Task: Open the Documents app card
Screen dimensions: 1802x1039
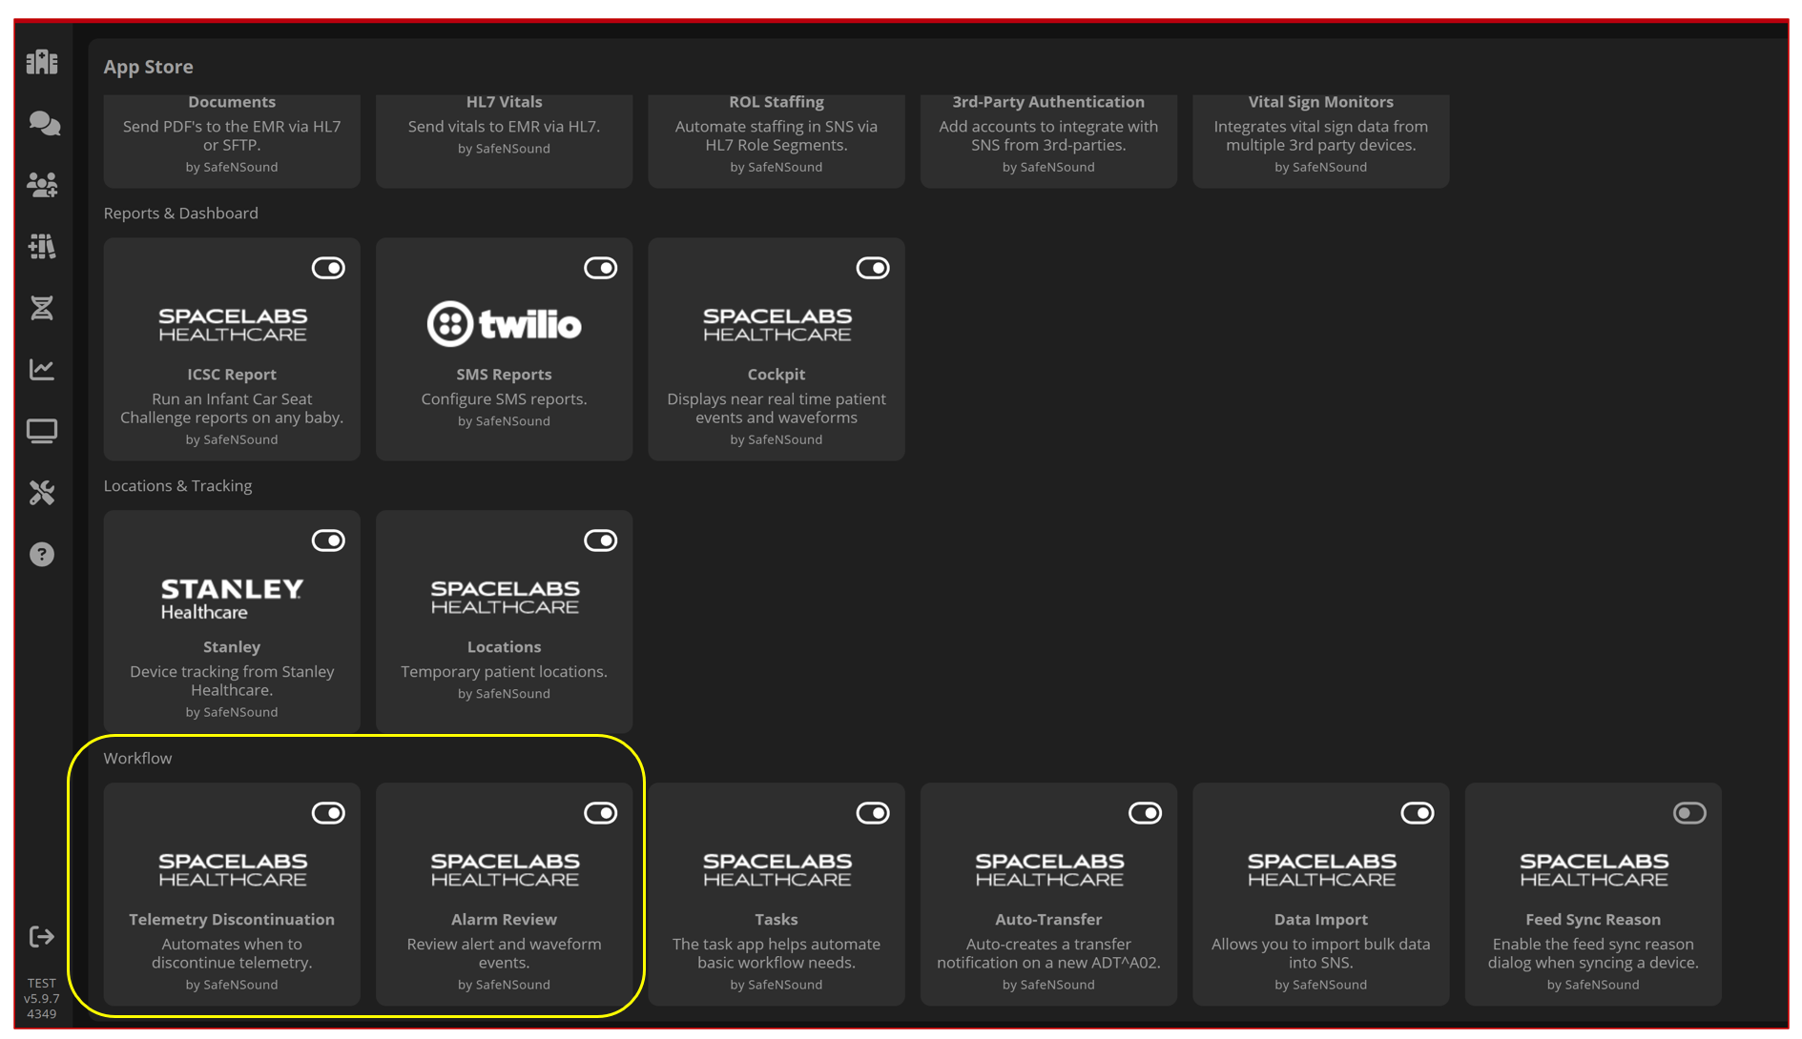Action: coord(232,139)
